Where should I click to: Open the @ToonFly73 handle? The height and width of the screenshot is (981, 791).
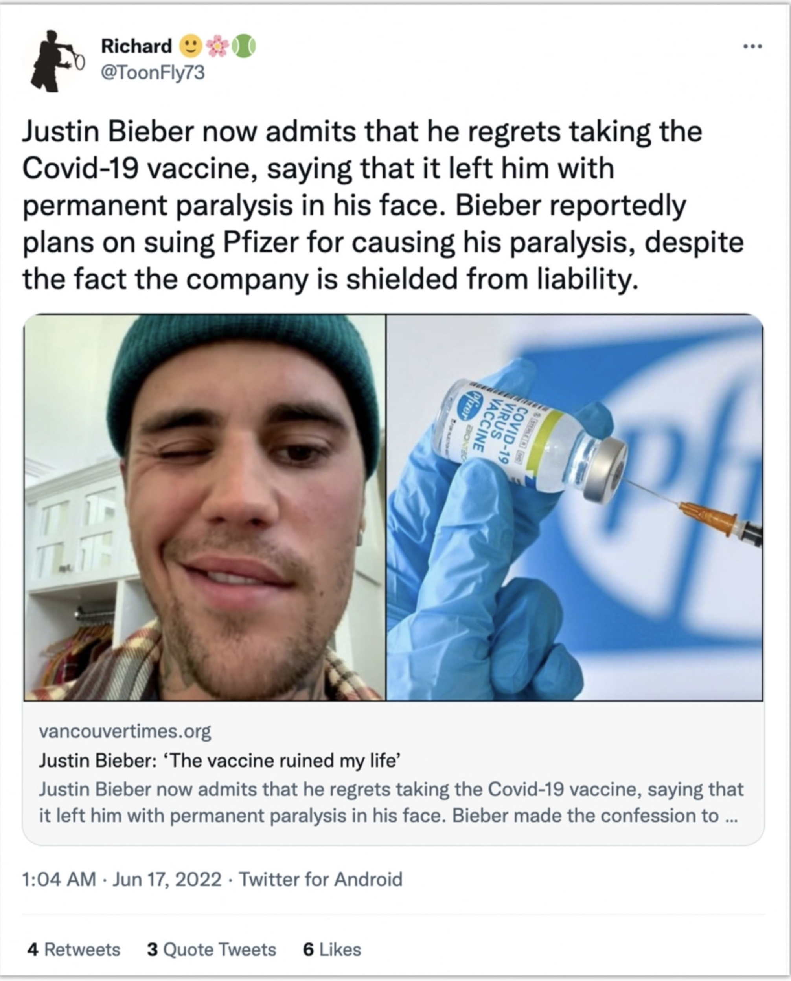coord(153,72)
